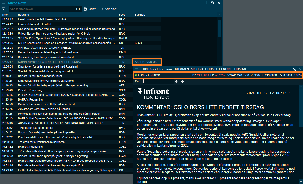Open the Mixed News hamburger menu
This screenshot has height=184, width=303.
point(3,3)
